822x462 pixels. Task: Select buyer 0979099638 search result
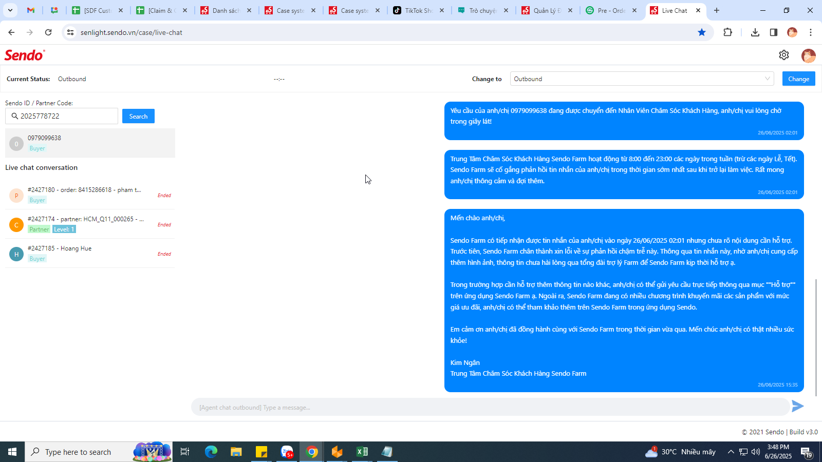[x=90, y=143]
